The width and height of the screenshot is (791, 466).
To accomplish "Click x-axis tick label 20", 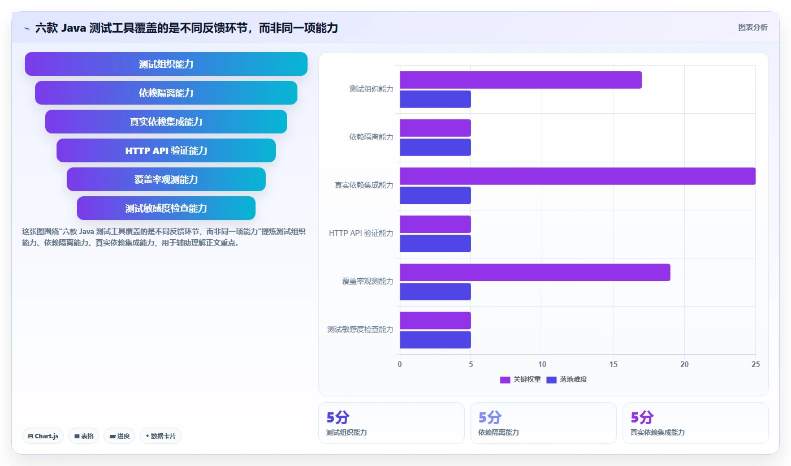I will (684, 365).
